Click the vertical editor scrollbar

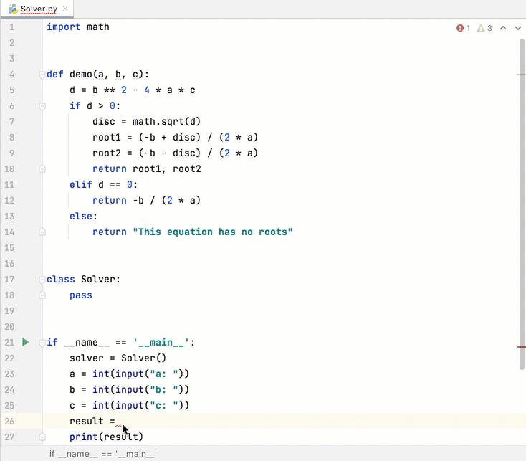click(522, 204)
